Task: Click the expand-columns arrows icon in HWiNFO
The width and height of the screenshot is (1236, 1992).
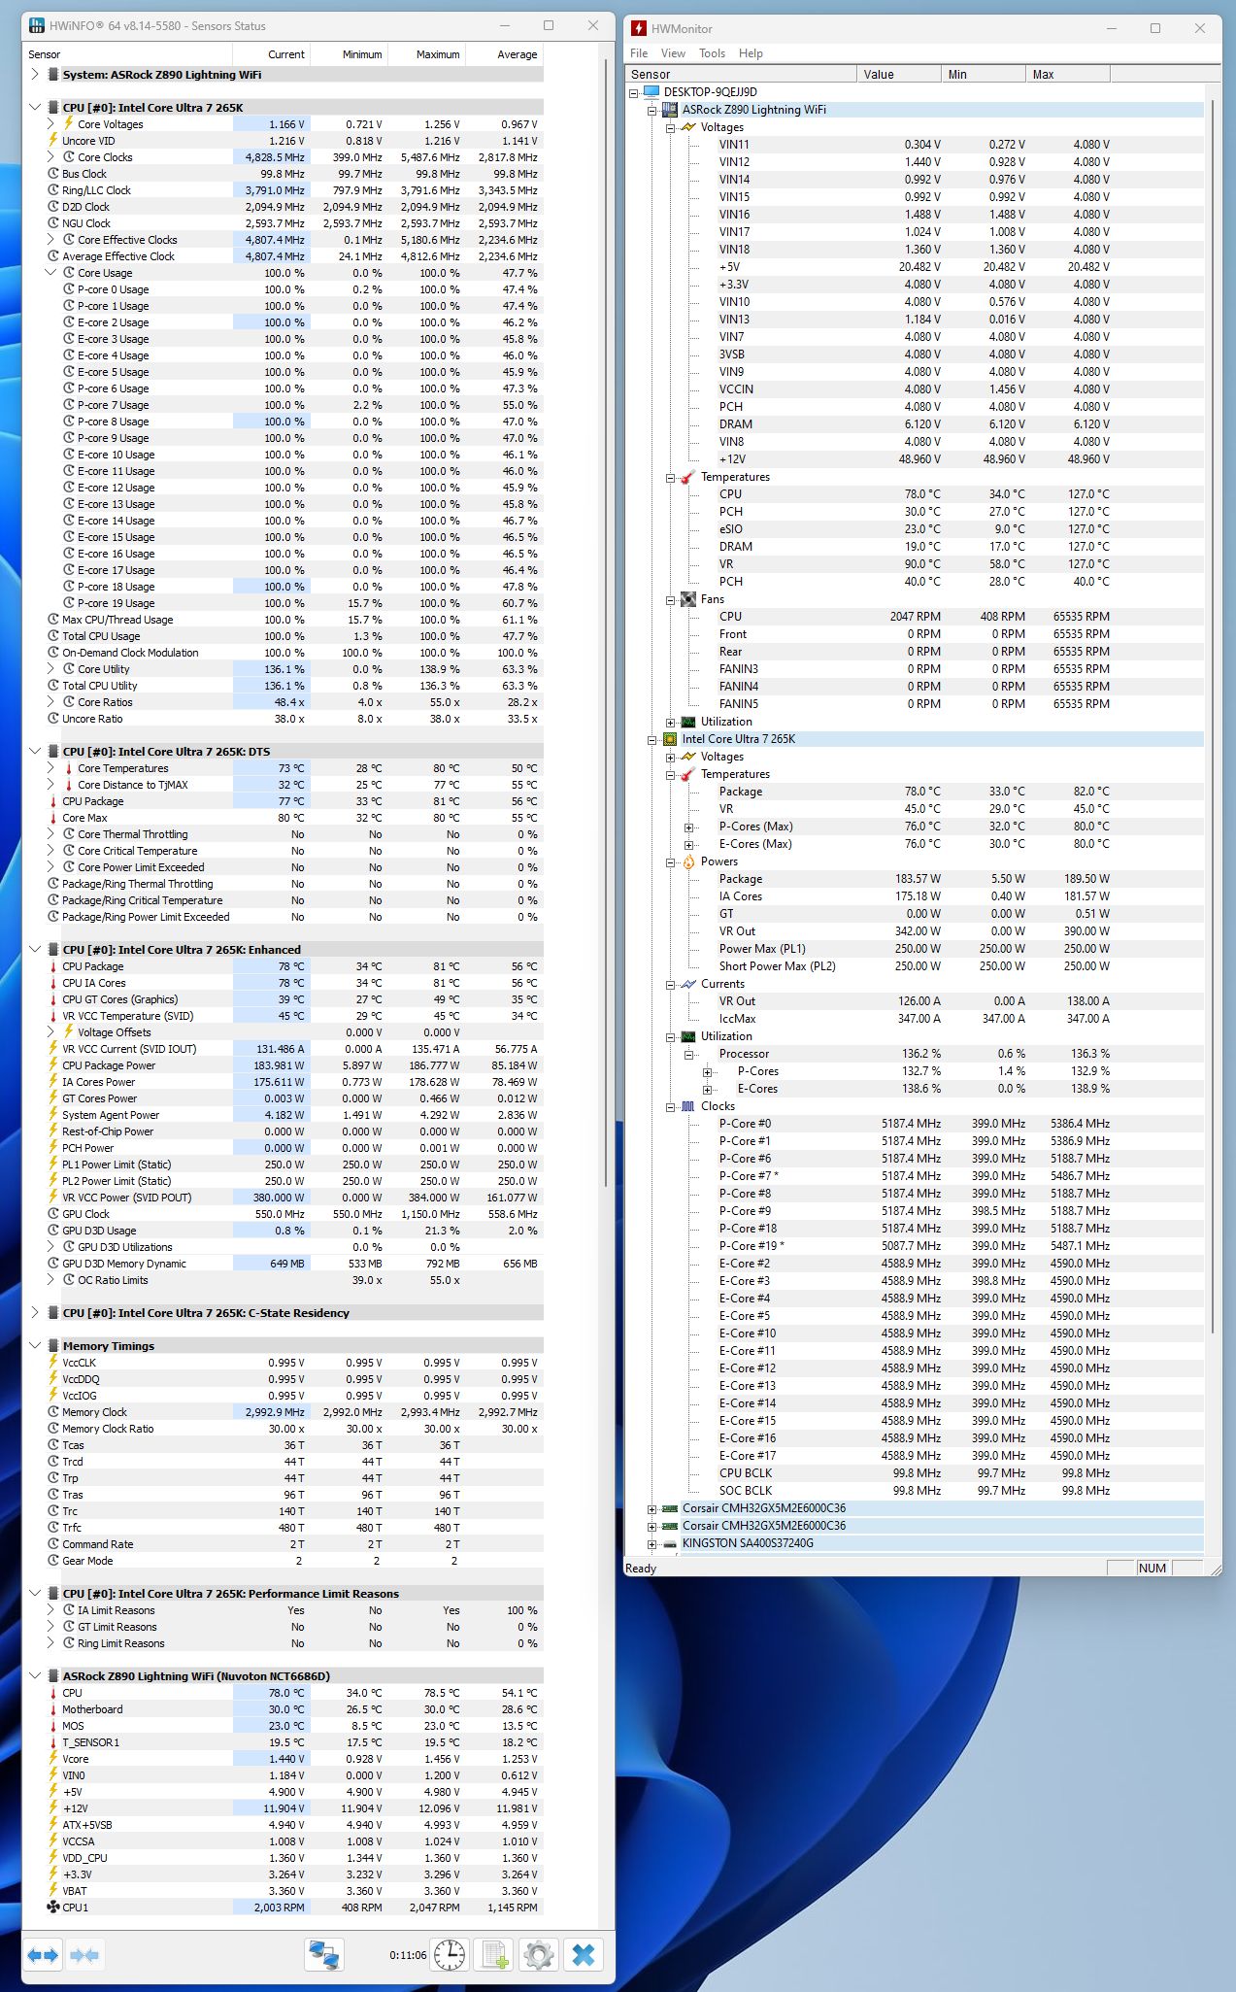Action: pyautogui.click(x=44, y=1954)
